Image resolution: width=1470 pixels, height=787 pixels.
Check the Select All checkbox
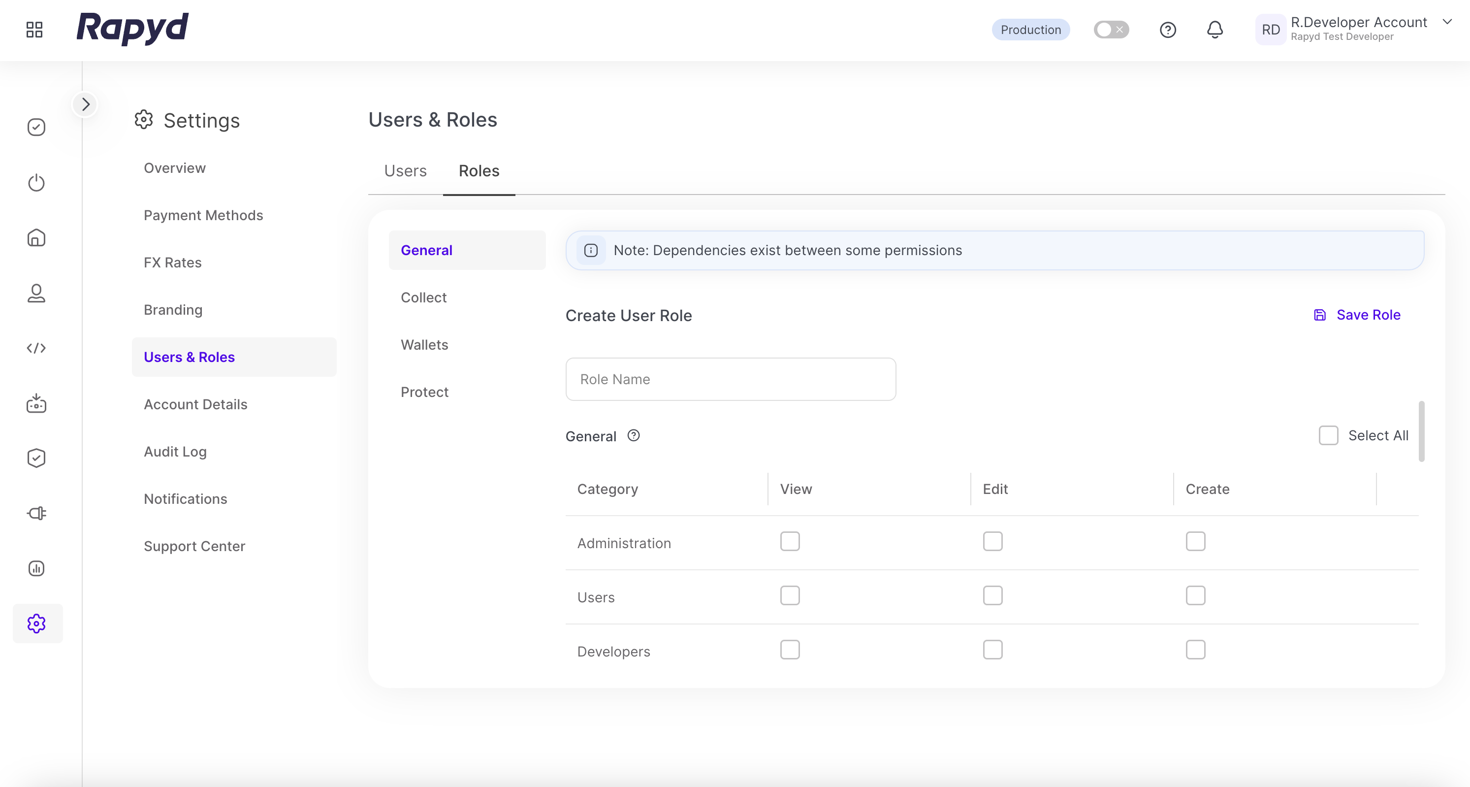[x=1328, y=435]
